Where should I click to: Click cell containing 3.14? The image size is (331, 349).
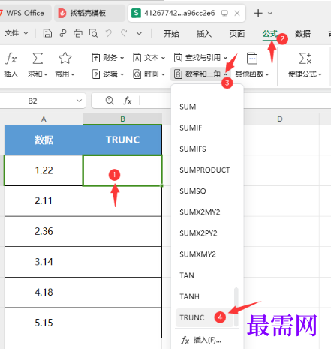point(44,262)
